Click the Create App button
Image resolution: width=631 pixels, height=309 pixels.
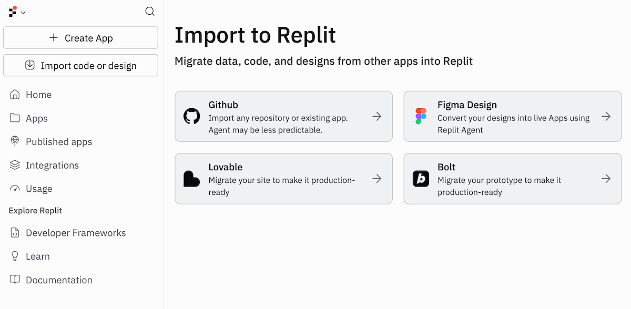pos(80,38)
